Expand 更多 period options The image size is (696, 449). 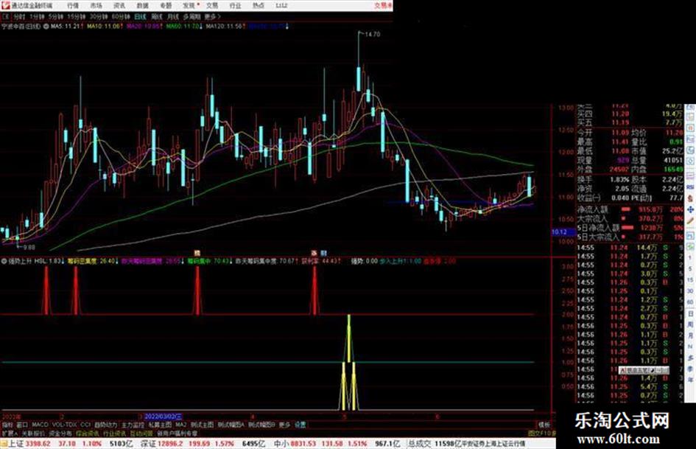pos(213,17)
